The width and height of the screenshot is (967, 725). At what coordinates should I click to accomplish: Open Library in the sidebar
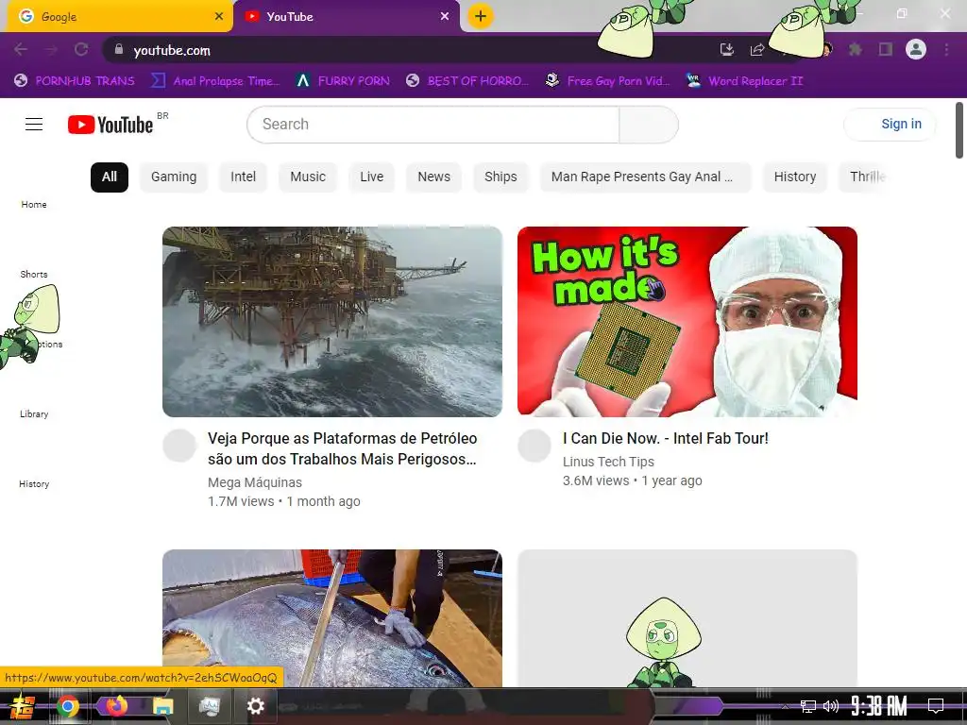pyautogui.click(x=34, y=413)
